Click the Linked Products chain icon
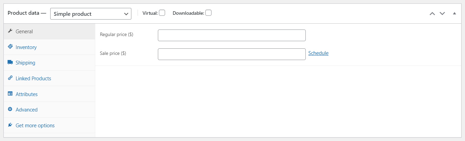The image size is (465, 141). tap(10, 78)
